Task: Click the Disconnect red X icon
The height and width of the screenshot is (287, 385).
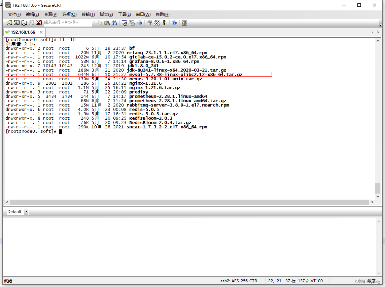Action: [39, 23]
